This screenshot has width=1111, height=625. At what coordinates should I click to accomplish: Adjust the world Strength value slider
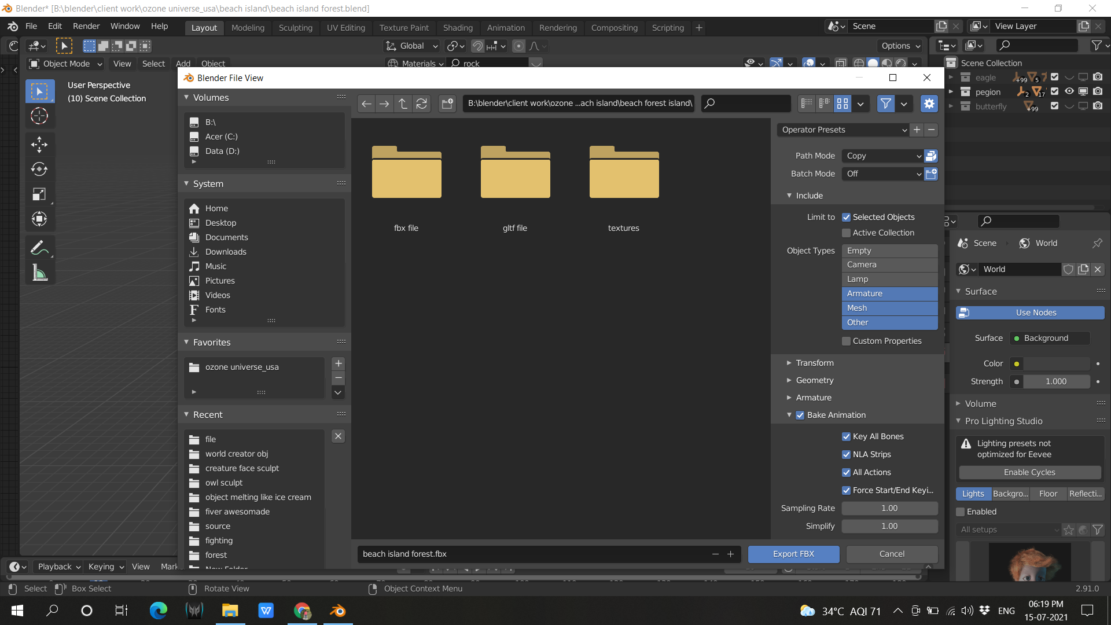coord(1056,381)
